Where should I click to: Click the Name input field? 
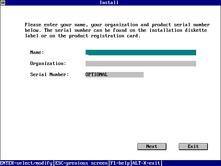pyautogui.click(x=141, y=53)
